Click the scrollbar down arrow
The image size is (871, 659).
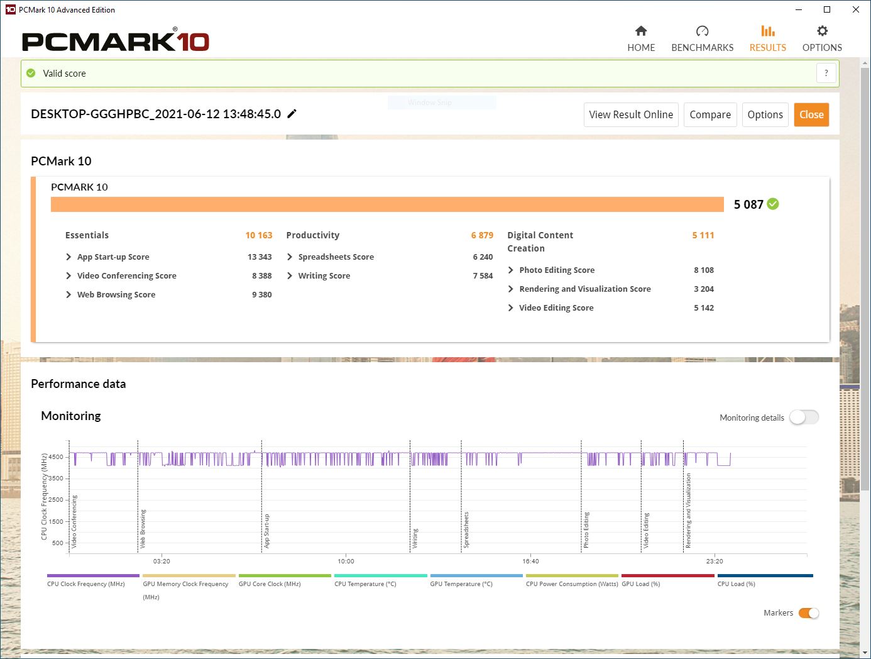(x=865, y=653)
